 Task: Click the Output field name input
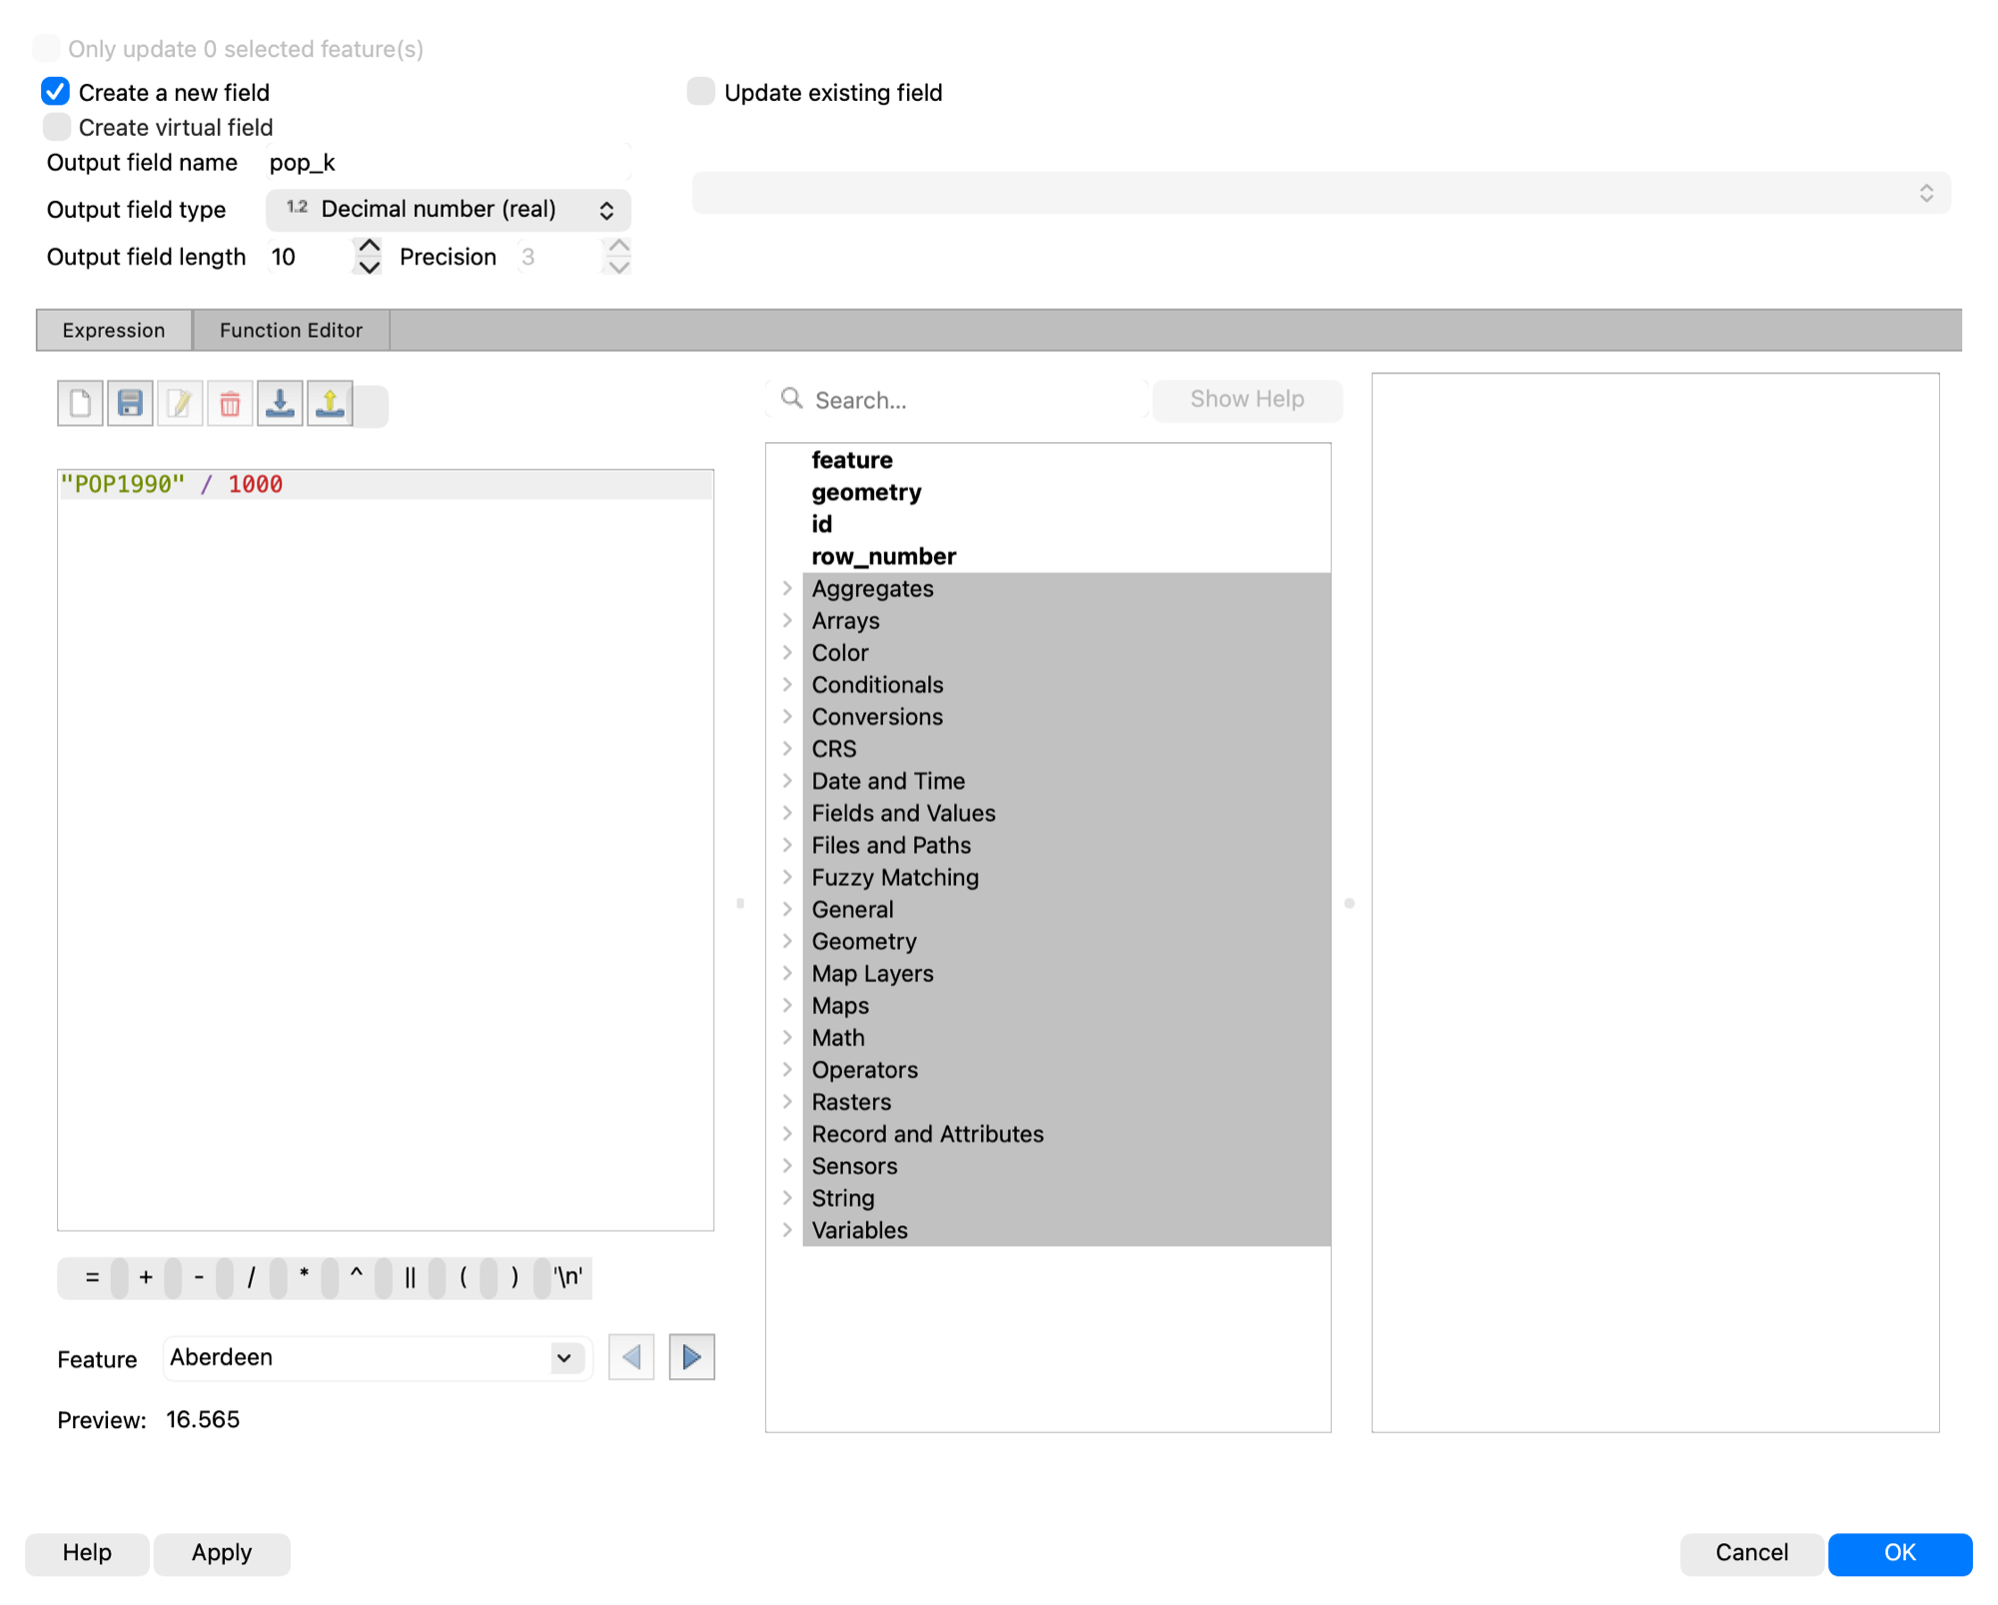tap(449, 163)
